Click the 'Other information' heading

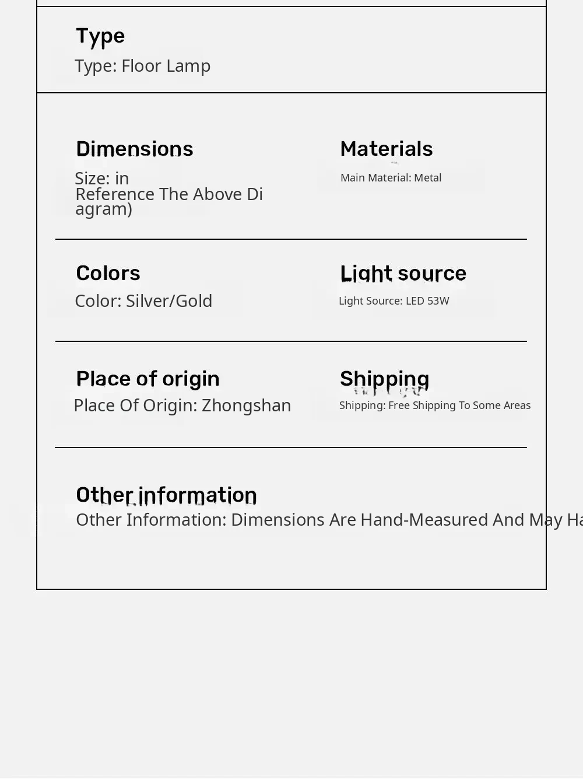point(166,495)
